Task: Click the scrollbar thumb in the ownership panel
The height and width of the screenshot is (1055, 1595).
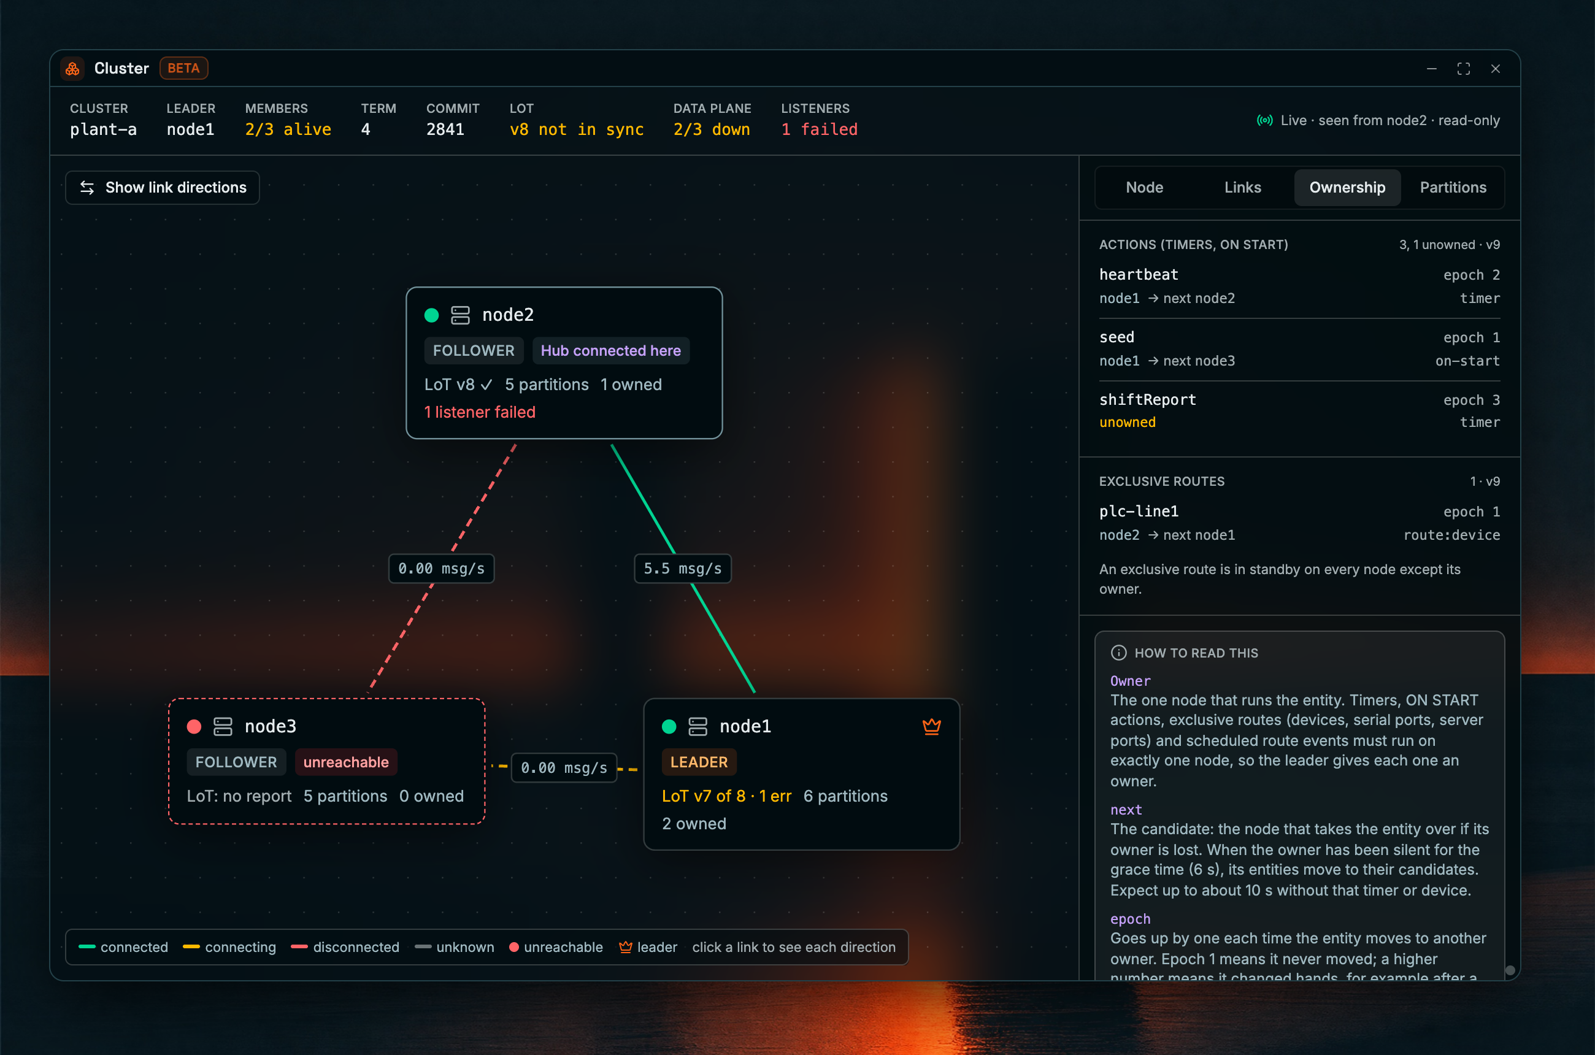Action: tap(1510, 970)
